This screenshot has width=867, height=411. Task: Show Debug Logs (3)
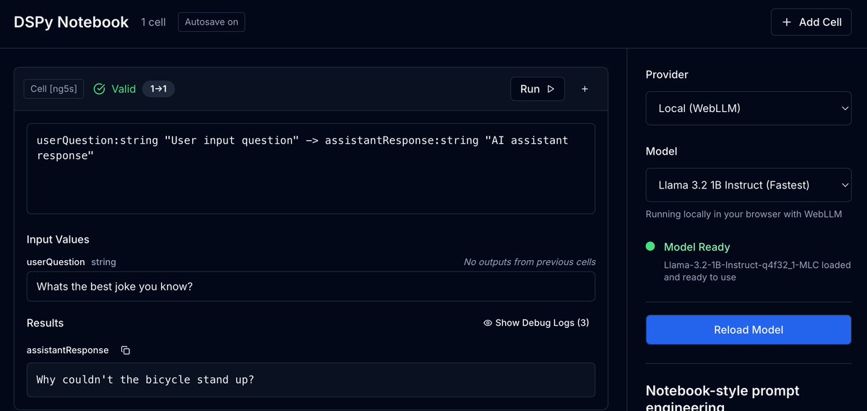tap(536, 323)
